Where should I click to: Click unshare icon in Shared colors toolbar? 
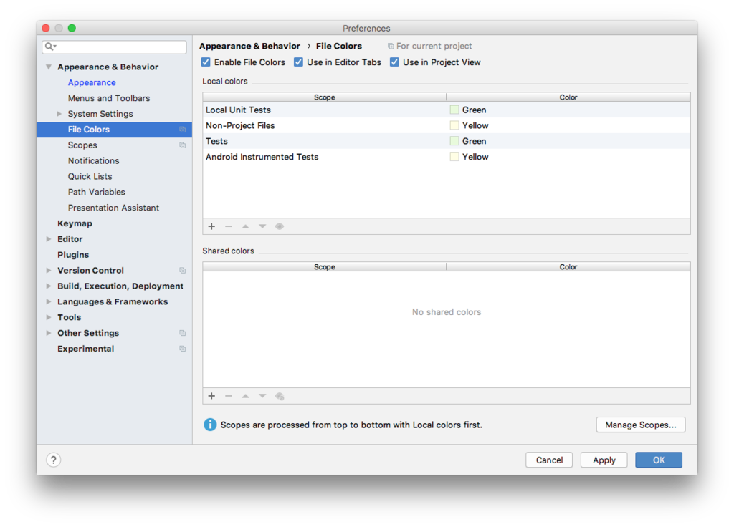280,396
